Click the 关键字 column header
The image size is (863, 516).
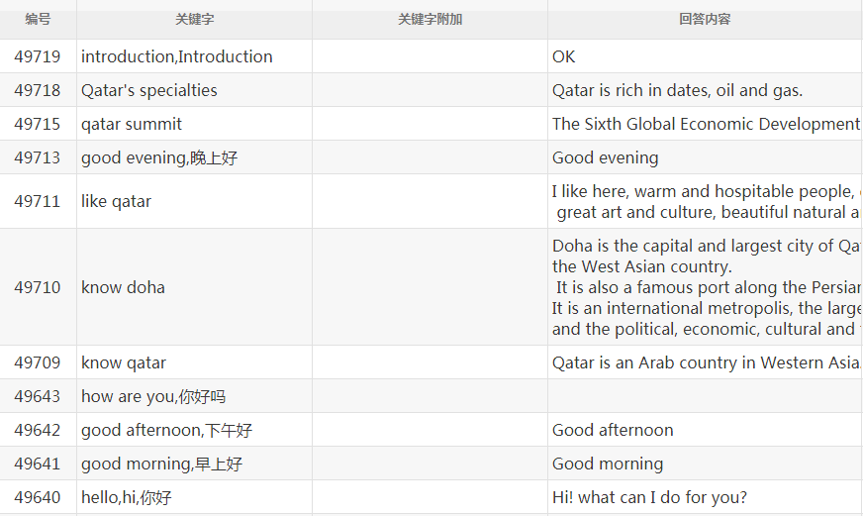point(194,19)
